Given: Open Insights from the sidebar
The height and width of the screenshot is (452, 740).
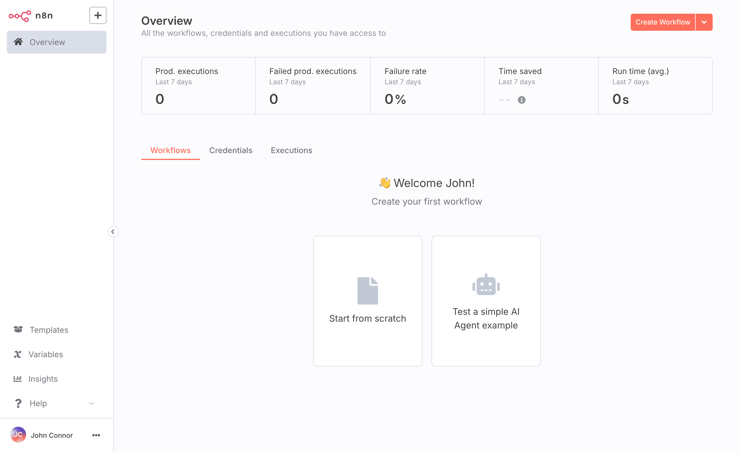Looking at the screenshot, I should tap(56, 379).
